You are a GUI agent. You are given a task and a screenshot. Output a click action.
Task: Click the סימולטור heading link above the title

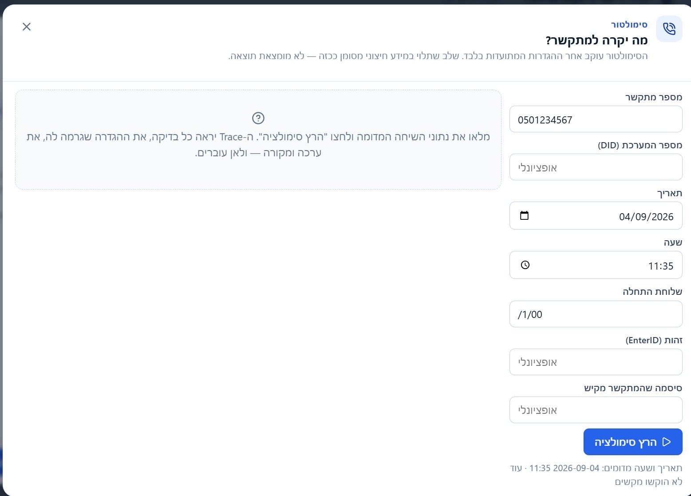[x=629, y=24]
